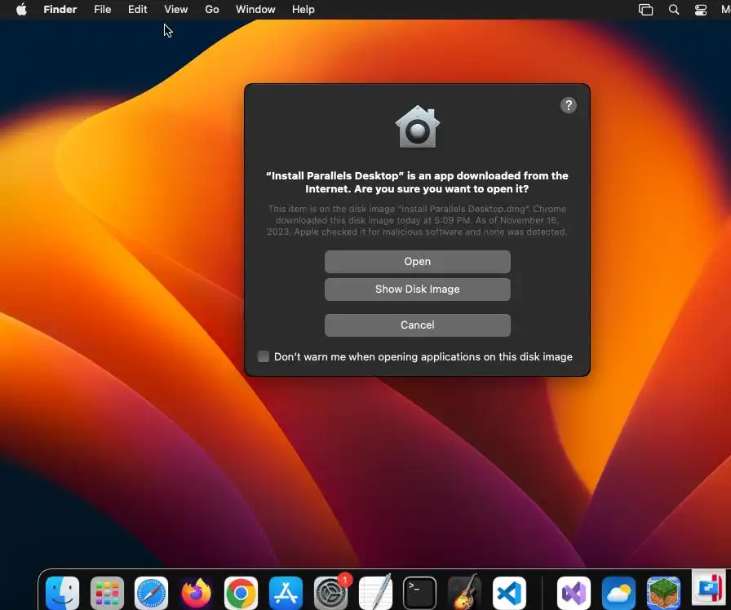
Task: Open Launchpad from the Dock
Action: [x=107, y=593]
